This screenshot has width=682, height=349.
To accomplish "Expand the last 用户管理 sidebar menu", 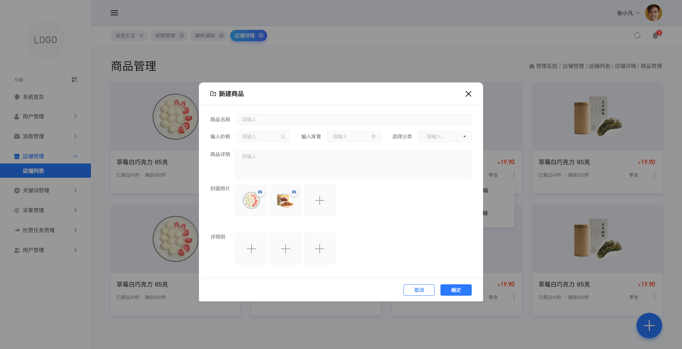I will coord(75,250).
